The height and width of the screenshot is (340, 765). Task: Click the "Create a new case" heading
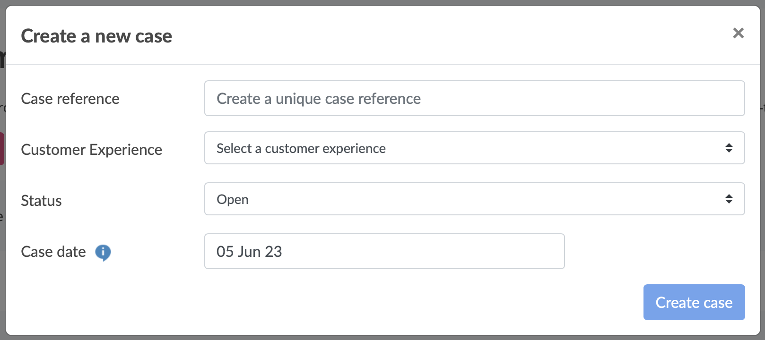[96, 36]
